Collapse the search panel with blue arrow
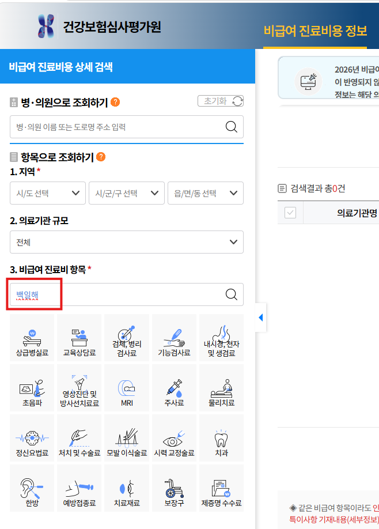This screenshot has height=529, width=379. (261, 318)
